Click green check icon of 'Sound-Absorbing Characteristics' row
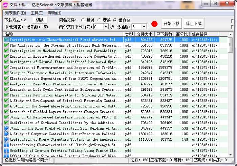This screenshot has height=166, width=237. [6, 106]
